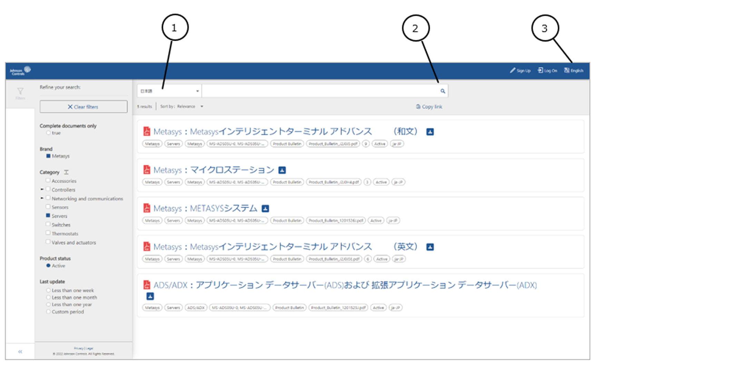
Task: Click the 5 results count text
Action: tap(145, 107)
